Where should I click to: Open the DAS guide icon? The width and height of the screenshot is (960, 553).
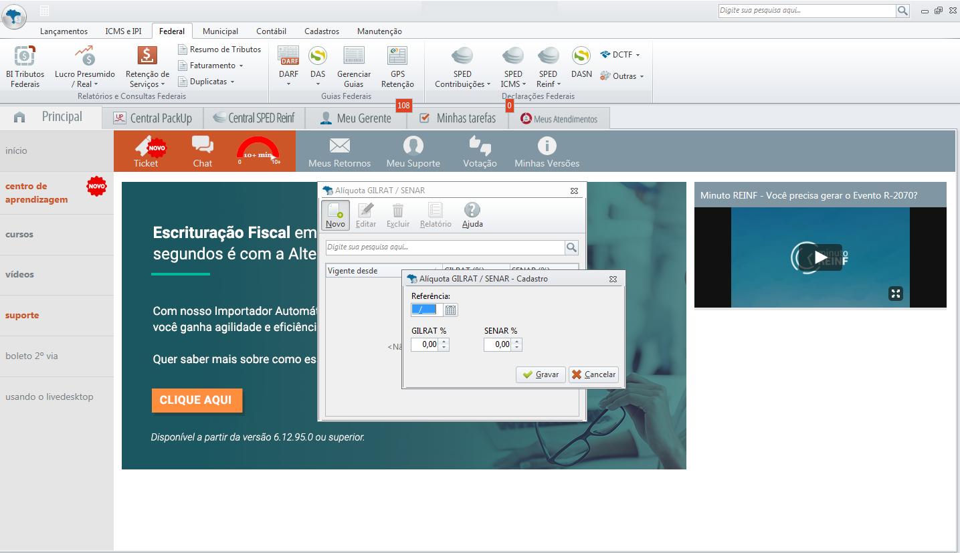tap(317, 56)
